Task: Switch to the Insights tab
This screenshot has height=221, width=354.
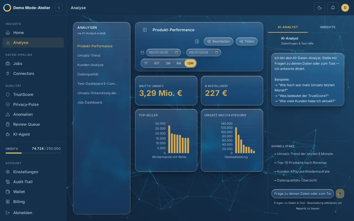Action: point(327,27)
